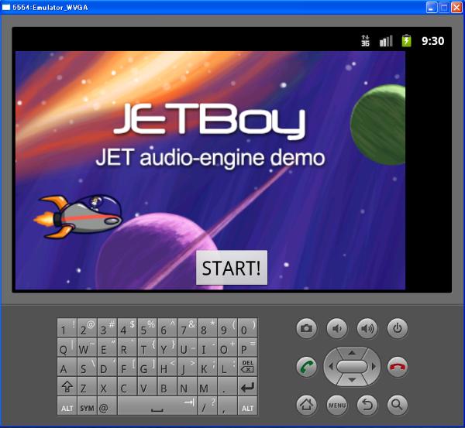Click the 6 number key
Screen dimensions: 465x428
(x=167, y=327)
